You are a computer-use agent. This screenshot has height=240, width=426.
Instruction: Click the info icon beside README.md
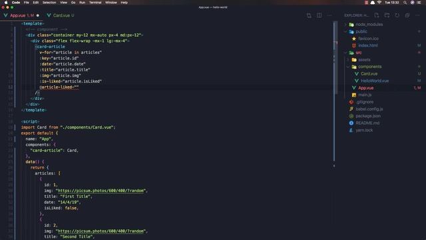point(351,123)
